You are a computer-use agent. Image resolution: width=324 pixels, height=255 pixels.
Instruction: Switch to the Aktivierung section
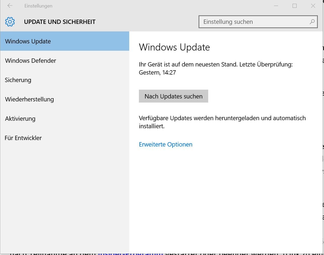point(20,119)
